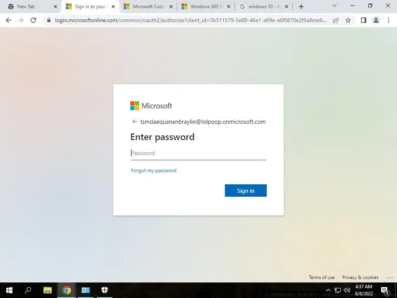This screenshot has width=397, height=298.
Task: Switch to the Windows 365 tab
Action: (206, 7)
